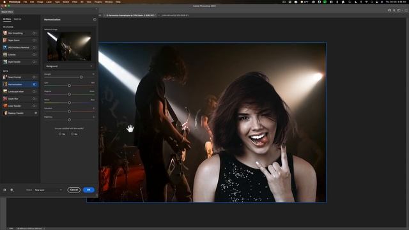This screenshot has width=409, height=230.
Task: Click the Depth Blur filter thumbnail icon
Action: (5, 98)
